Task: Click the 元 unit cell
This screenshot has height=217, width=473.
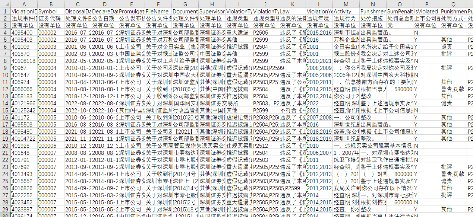Action: (x=400, y=26)
